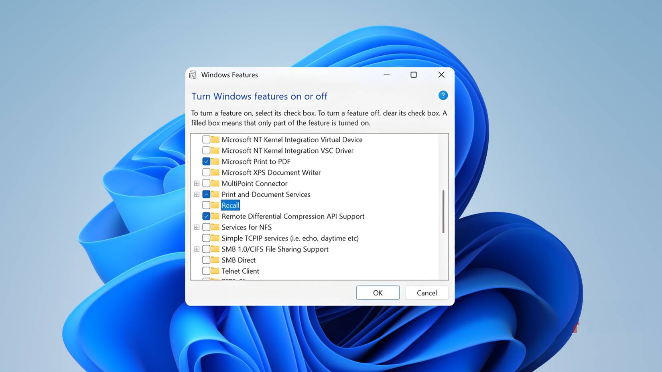Expand Print and Document Services node
The height and width of the screenshot is (372, 662).
click(x=197, y=194)
